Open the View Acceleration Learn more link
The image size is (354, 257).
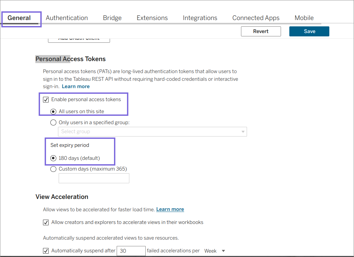[x=170, y=209]
